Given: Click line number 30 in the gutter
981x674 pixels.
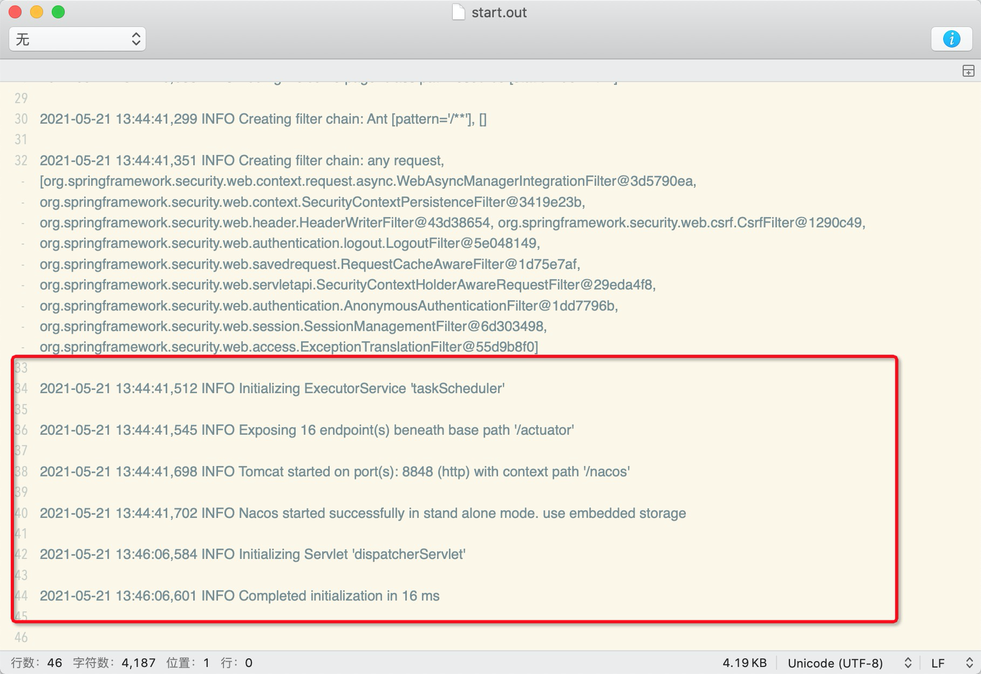Looking at the screenshot, I should tap(21, 119).
